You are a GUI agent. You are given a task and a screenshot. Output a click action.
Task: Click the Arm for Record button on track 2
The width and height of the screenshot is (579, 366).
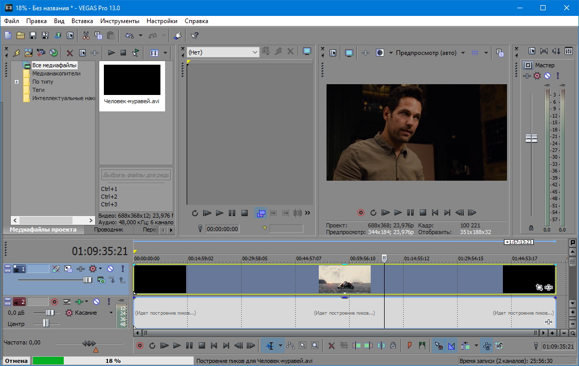(x=54, y=301)
